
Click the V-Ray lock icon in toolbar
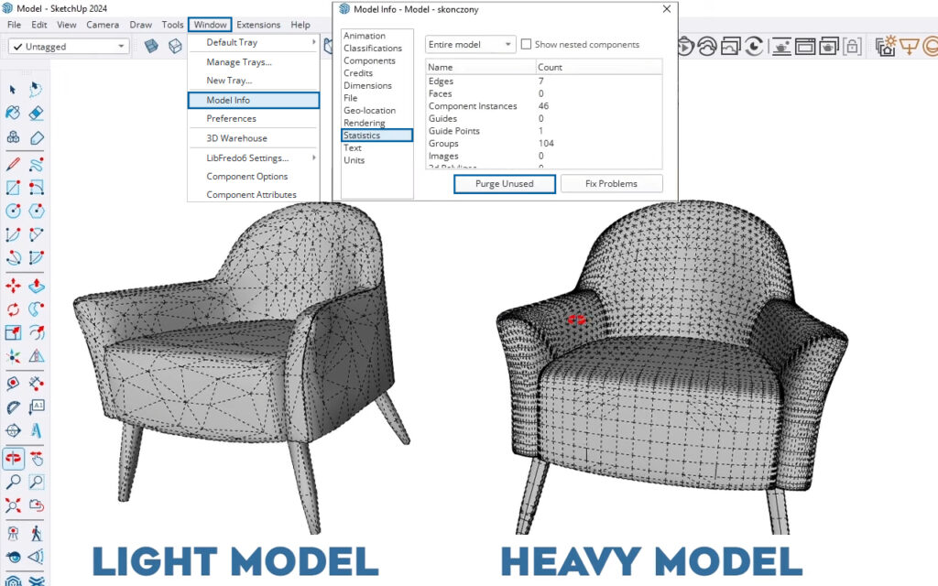[852, 46]
